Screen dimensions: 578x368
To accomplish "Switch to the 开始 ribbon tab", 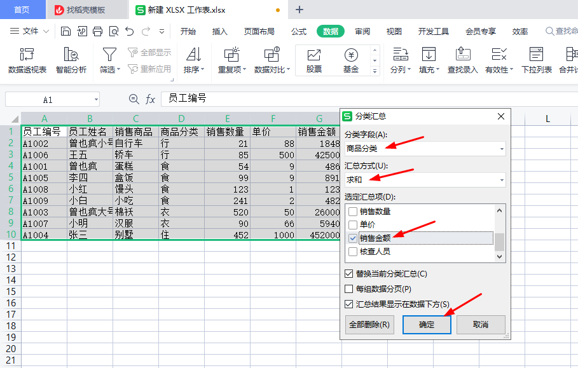I will pos(188,31).
